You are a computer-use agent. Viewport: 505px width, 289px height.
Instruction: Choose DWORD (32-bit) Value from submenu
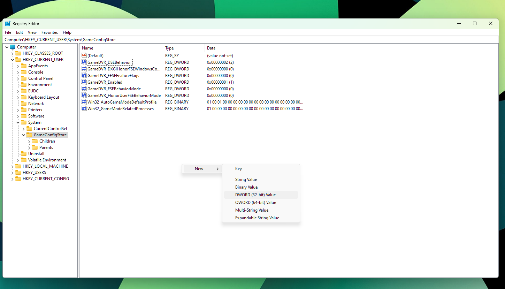[261, 195]
